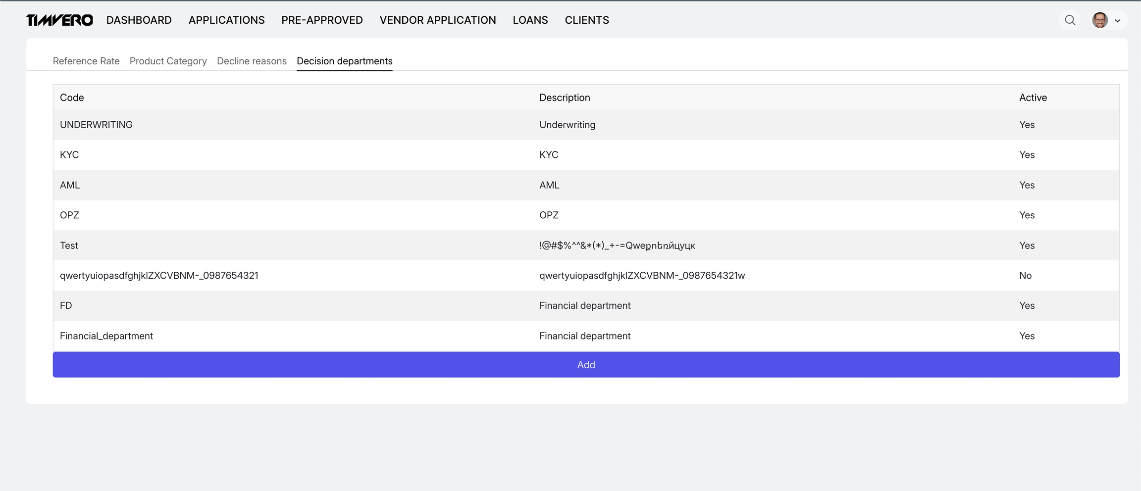Viewport: 1141px width, 491px height.
Task: Select the inactive qwertyuiop row's No value
Action: [x=1025, y=276]
